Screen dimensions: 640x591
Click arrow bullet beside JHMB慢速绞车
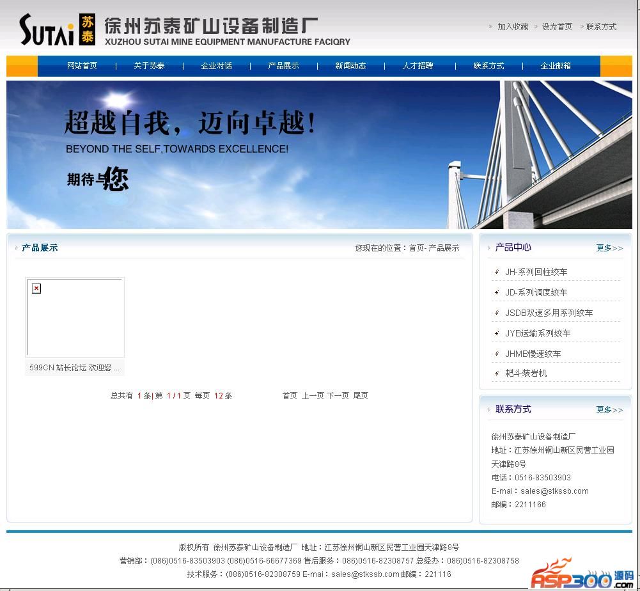[x=497, y=353]
